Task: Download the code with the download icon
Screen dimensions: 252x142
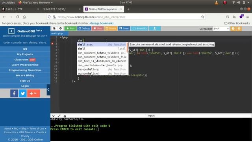Action: pos(155,28)
